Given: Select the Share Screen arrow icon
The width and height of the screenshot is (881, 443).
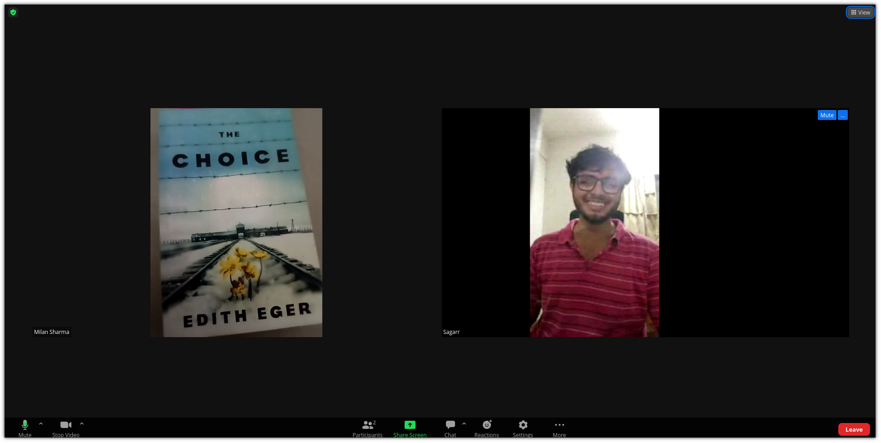Looking at the screenshot, I should [x=410, y=424].
